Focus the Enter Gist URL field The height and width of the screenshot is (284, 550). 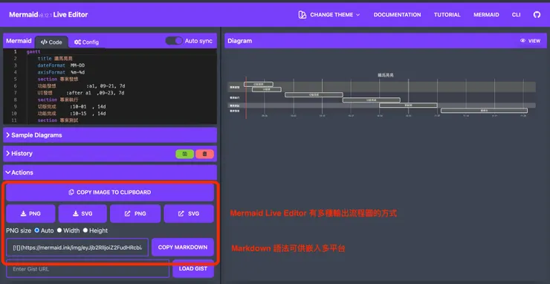88,268
